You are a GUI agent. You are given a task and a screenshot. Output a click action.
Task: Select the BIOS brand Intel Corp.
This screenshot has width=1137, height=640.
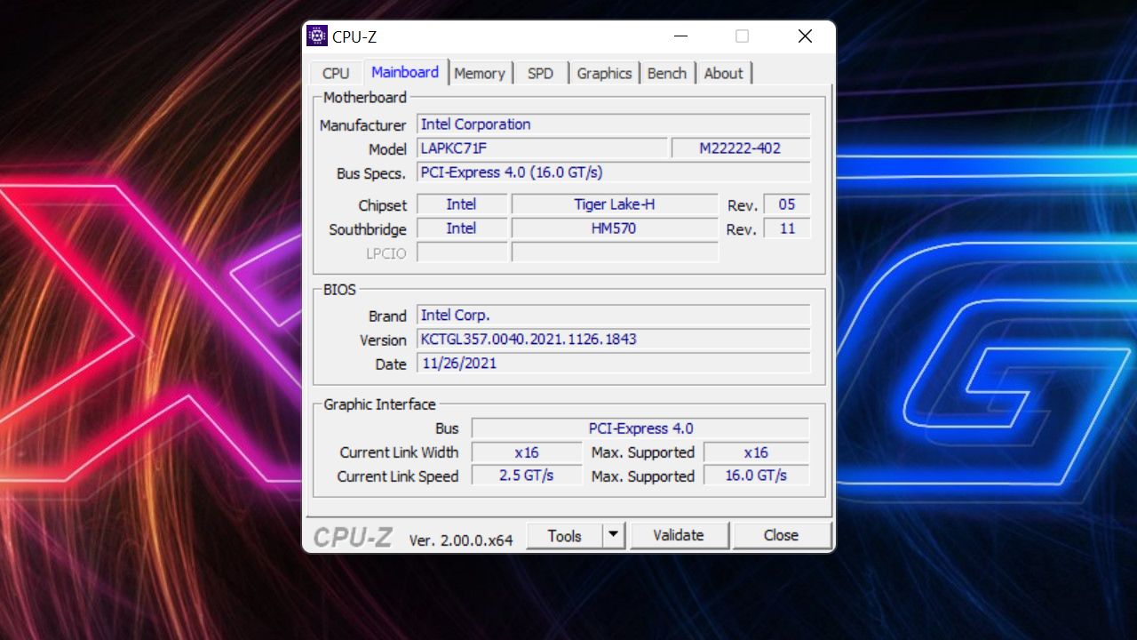614,316
